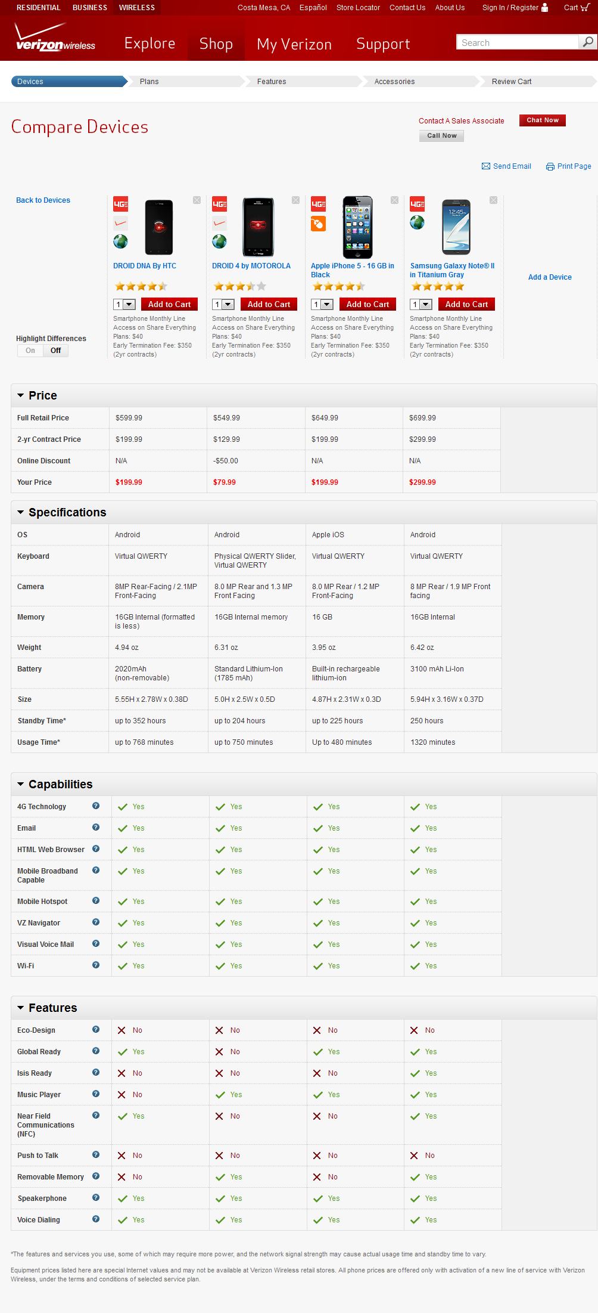Click the search magnifier icon
Image resolution: width=598 pixels, height=1313 pixels.
[588, 42]
